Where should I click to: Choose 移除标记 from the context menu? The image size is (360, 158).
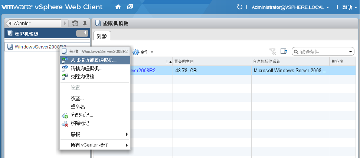pyautogui.click(x=95, y=124)
